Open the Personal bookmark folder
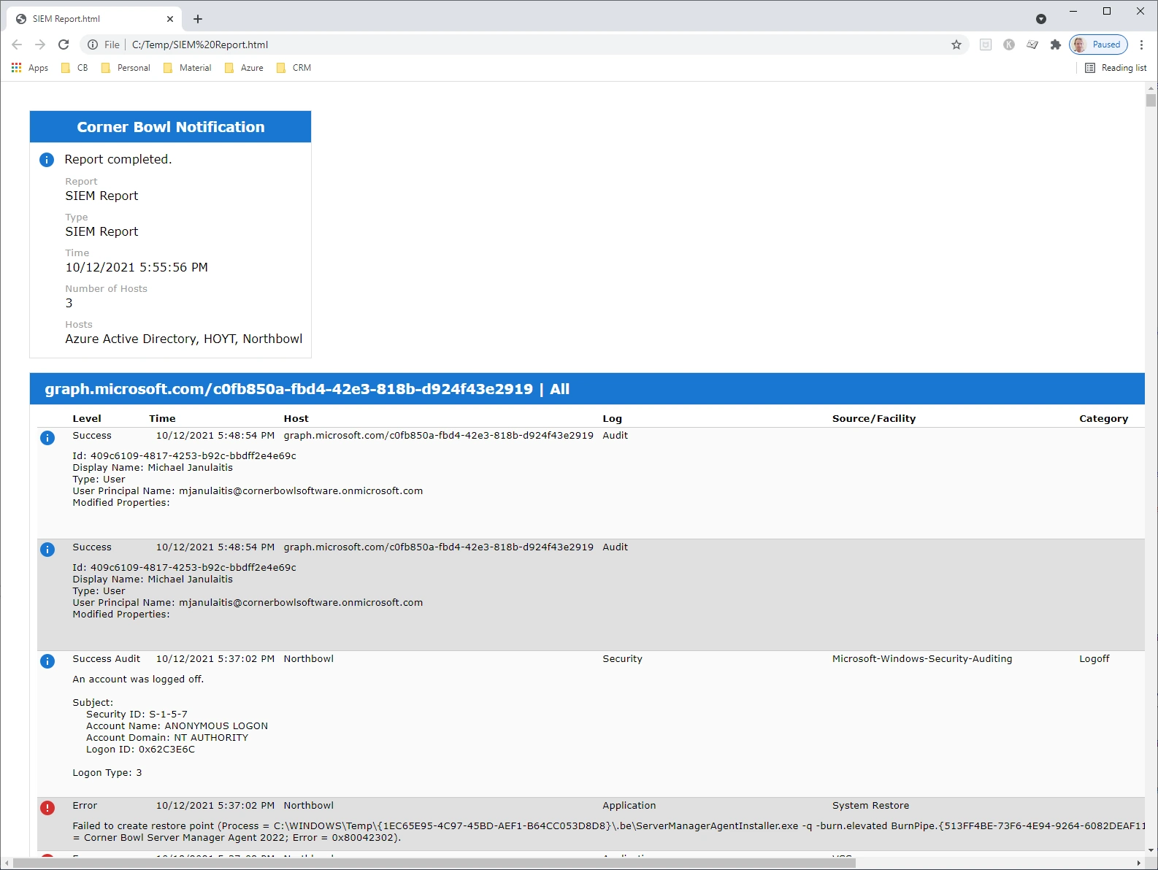 (x=126, y=68)
